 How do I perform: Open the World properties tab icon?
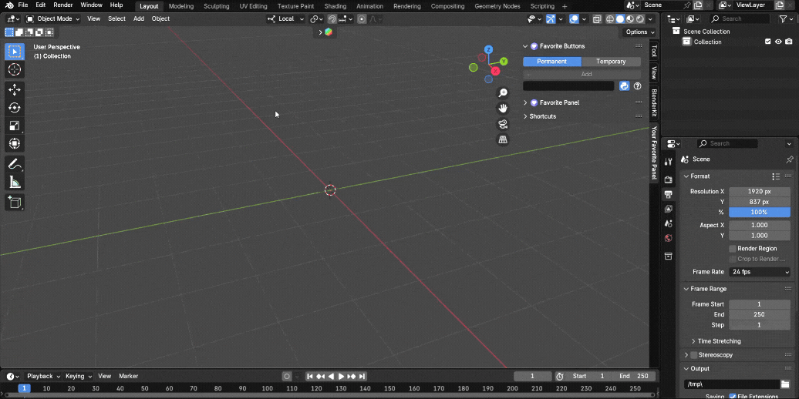coord(669,238)
